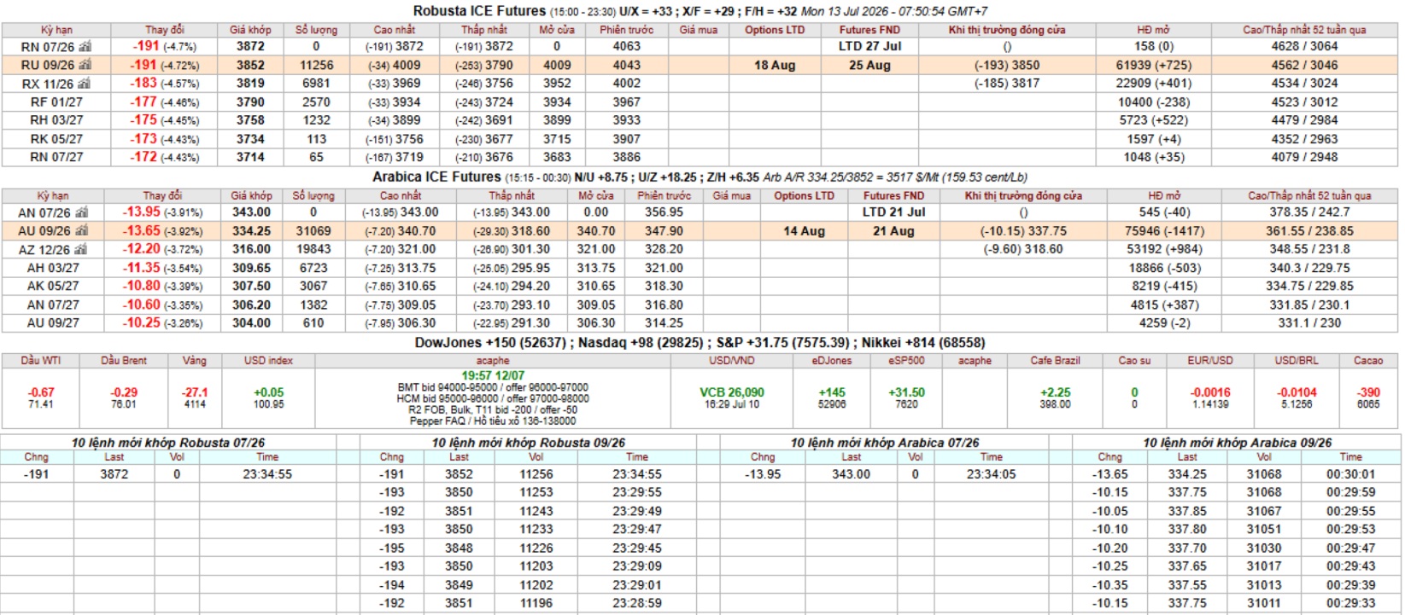This screenshot has height=615, width=1405.
Task: Click the AU 09/26 price 334.25
Action: click(251, 231)
